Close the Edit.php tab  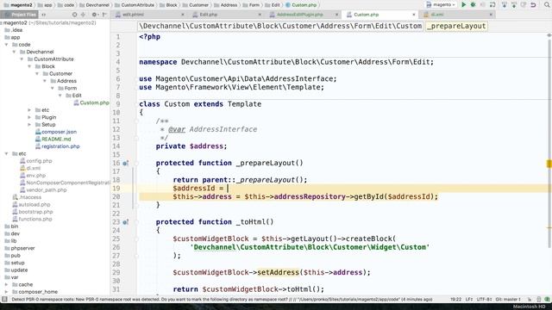tap(260, 15)
